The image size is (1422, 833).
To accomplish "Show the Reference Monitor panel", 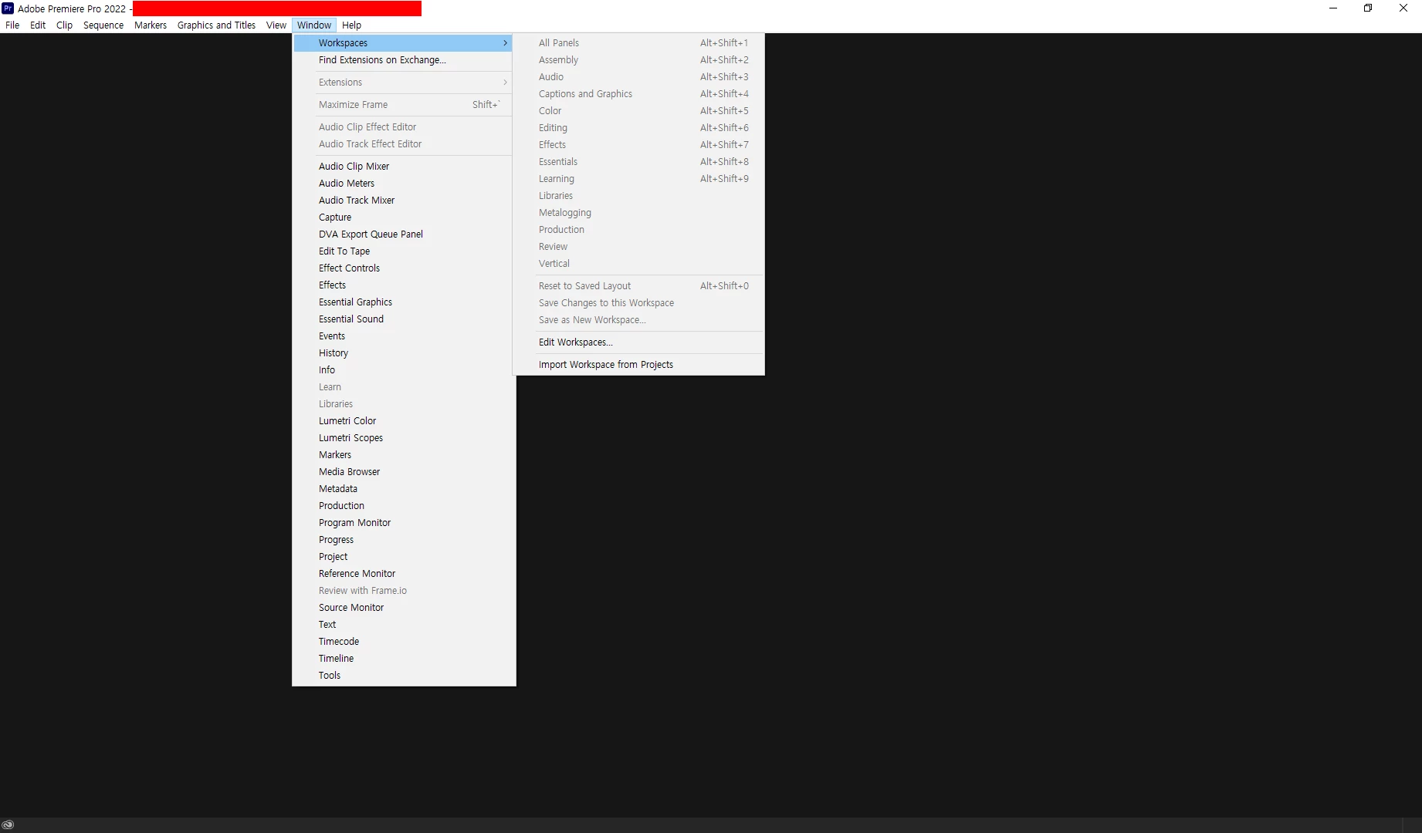I will coord(403,574).
